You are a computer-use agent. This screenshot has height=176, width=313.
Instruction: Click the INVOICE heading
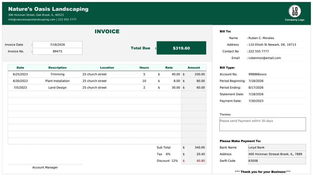[x=107, y=31]
